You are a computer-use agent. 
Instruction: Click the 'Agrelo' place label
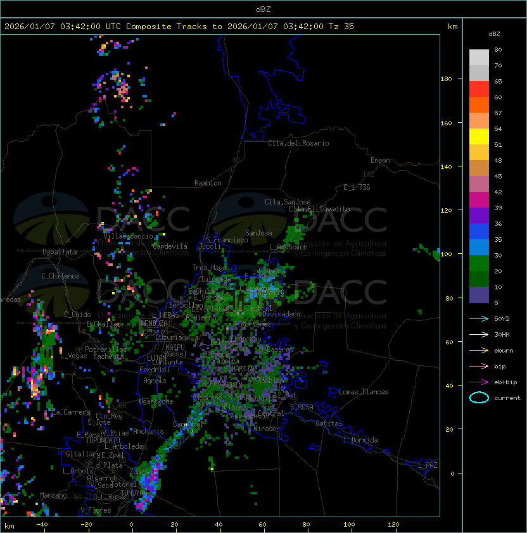click(x=155, y=380)
